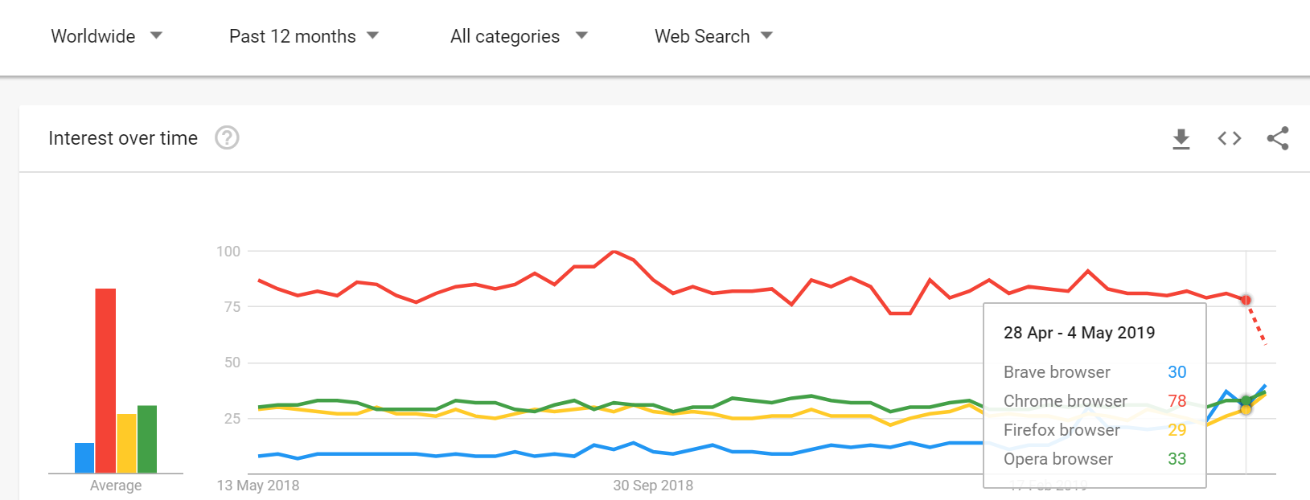Select the red Chrome data point marker
Viewport: 1310px width, 500px height.
click(x=1246, y=300)
